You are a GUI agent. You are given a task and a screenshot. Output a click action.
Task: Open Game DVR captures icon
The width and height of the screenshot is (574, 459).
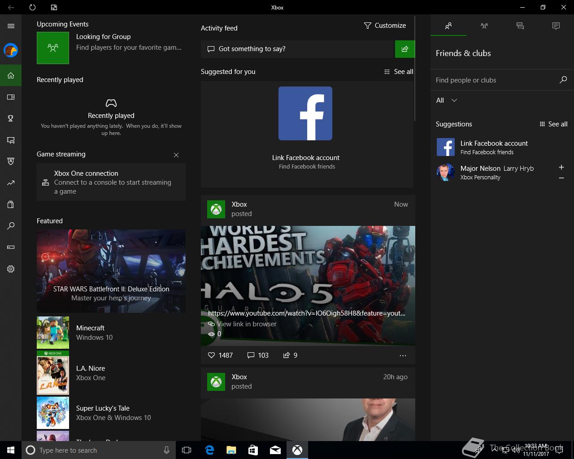point(11,140)
